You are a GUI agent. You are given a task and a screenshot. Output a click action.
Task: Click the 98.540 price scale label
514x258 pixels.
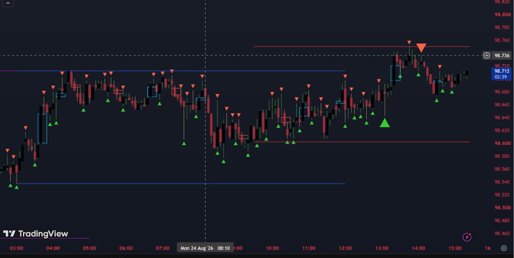click(x=502, y=182)
